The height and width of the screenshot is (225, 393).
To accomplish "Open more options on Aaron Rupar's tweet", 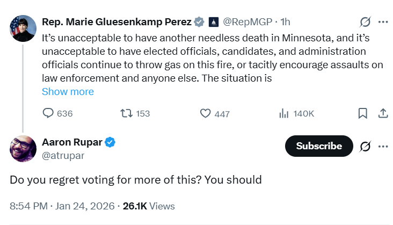I will (x=383, y=146).
